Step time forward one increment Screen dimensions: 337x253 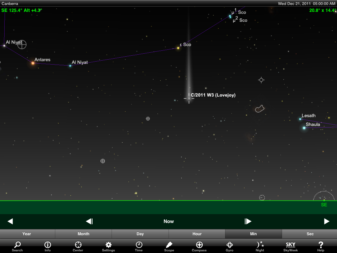[248, 221]
